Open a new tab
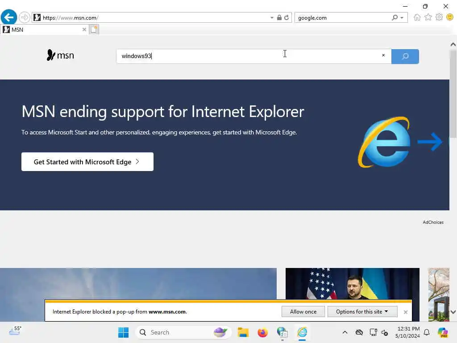This screenshot has width=457, height=343. click(94, 29)
